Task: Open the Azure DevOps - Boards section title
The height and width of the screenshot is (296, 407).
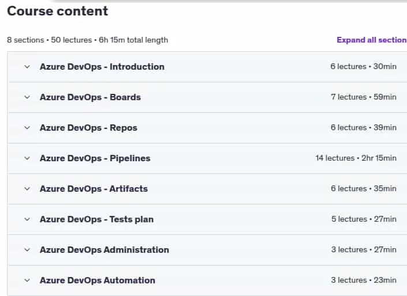Action: pyautogui.click(x=90, y=97)
